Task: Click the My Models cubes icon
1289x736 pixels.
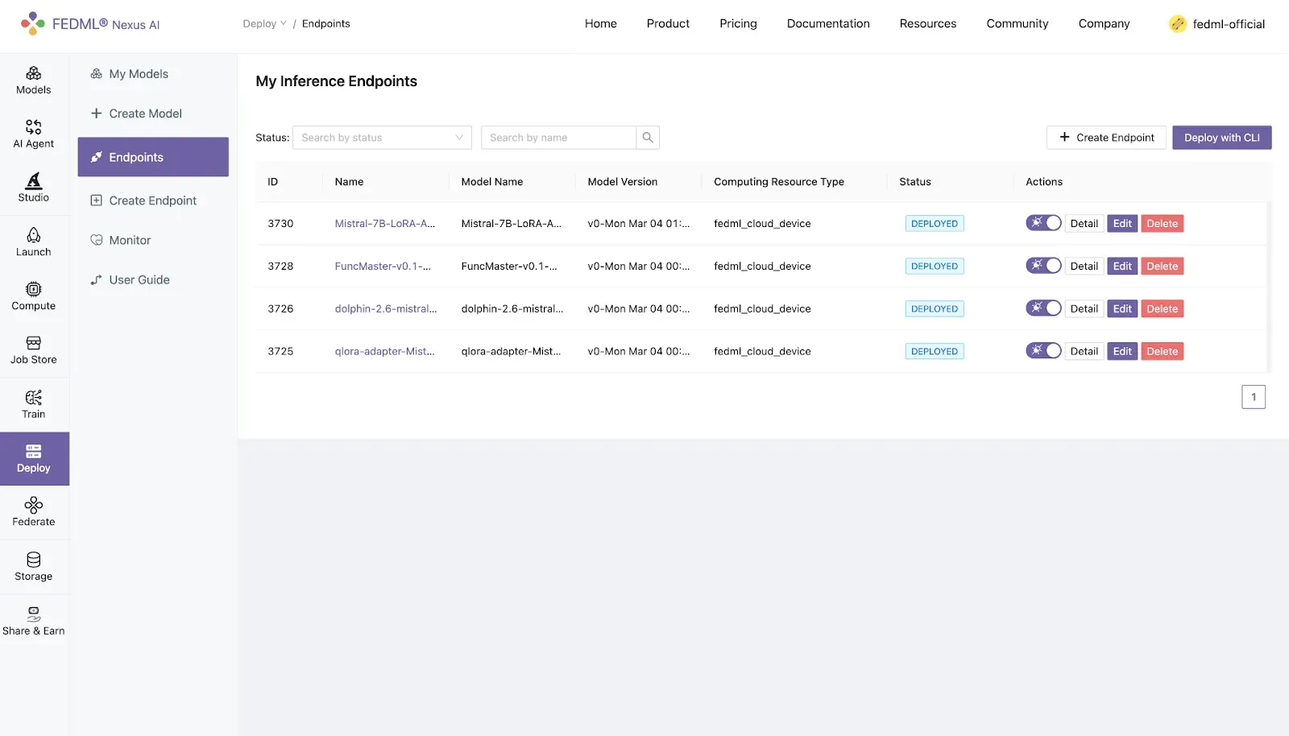Action: point(97,74)
